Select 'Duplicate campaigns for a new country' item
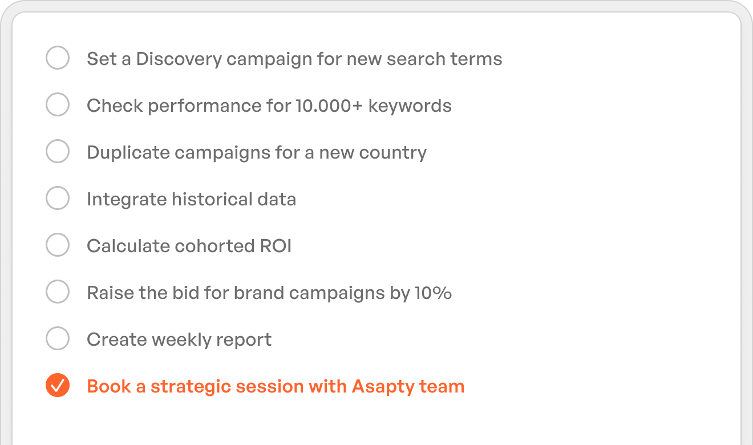This screenshot has height=445, width=753. pyautogui.click(x=256, y=152)
